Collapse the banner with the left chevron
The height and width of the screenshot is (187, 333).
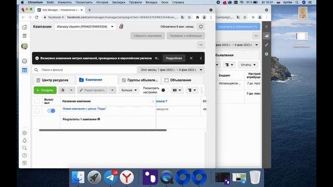click(201, 58)
